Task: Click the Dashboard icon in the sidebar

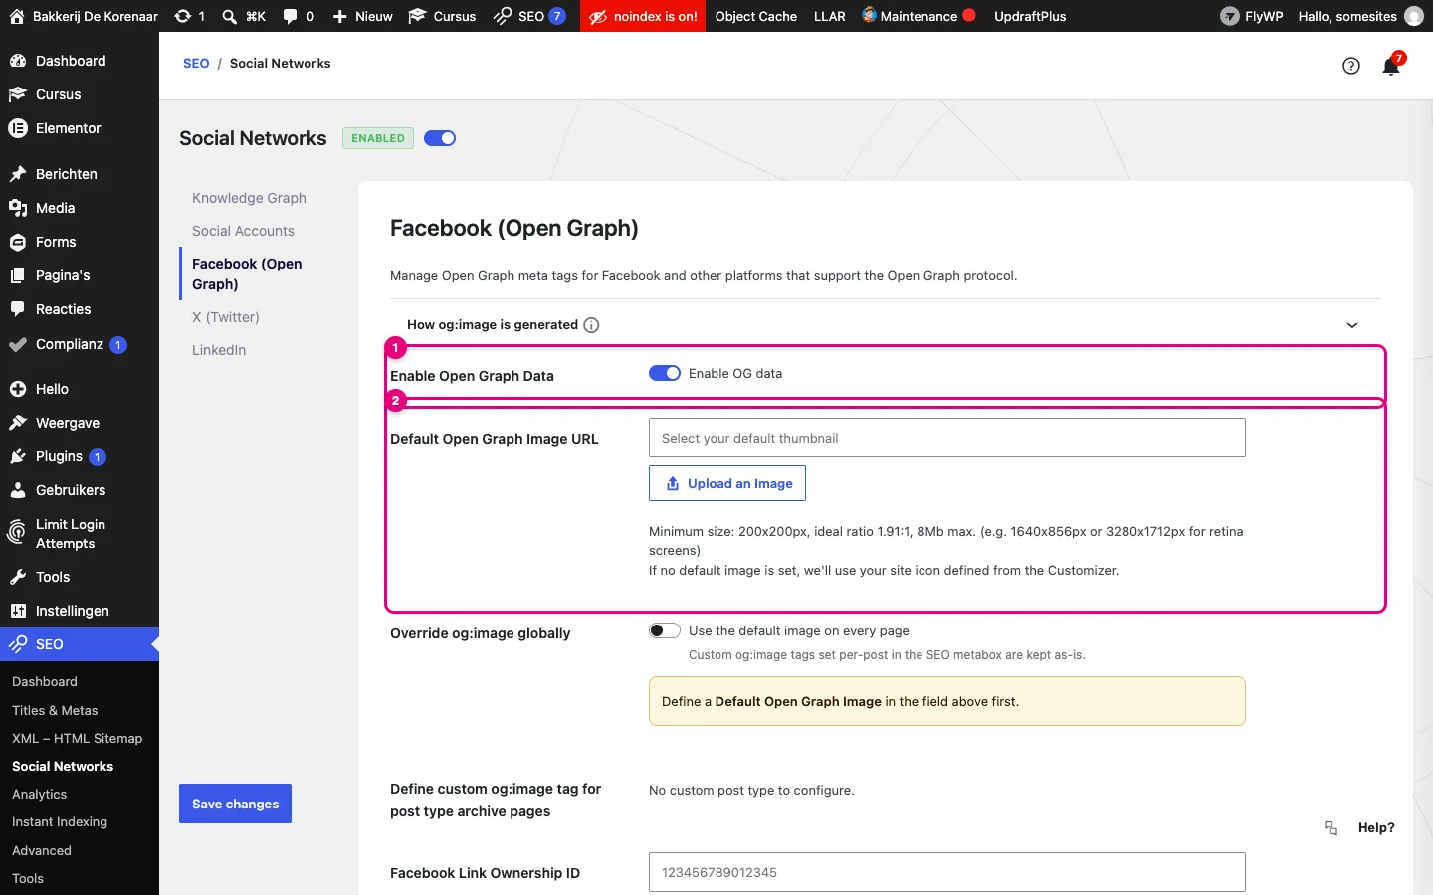Action: (17, 61)
